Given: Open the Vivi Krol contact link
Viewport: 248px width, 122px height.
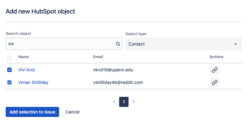Looking at the screenshot, I should (x=27, y=70).
